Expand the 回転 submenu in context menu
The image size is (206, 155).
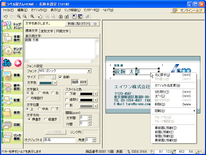click(173, 111)
